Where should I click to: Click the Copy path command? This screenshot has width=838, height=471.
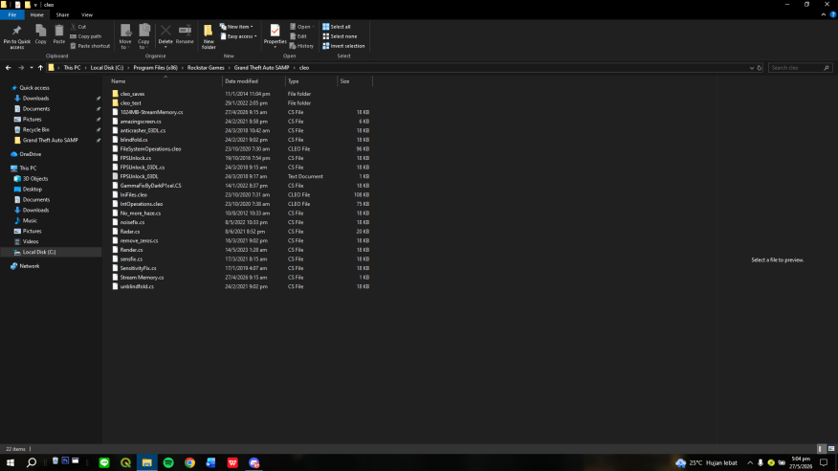coord(85,36)
